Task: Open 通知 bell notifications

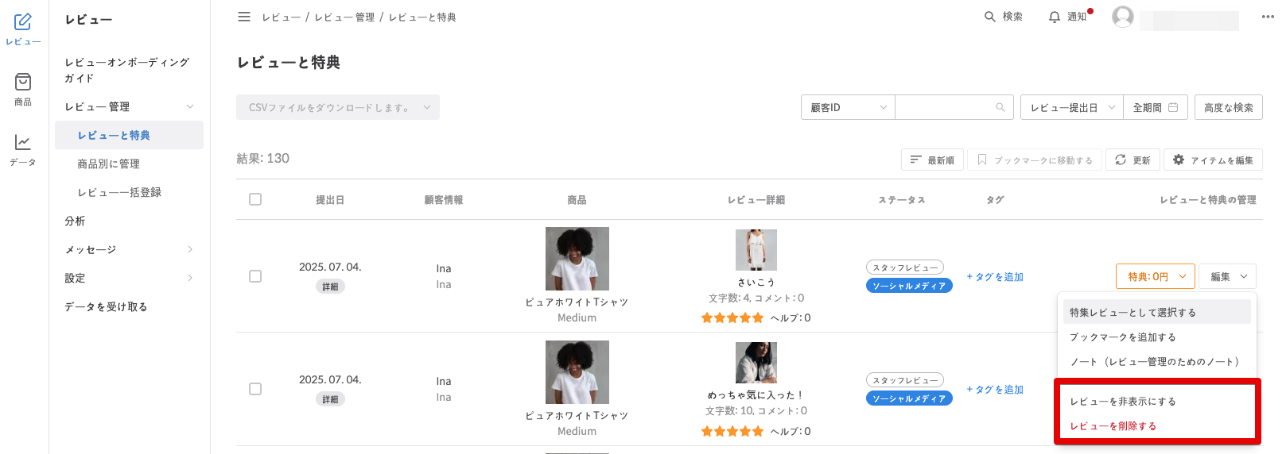Action: (1055, 17)
